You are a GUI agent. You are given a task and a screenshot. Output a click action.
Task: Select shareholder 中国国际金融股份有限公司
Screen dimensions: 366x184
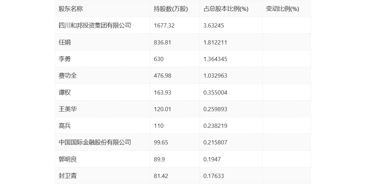pyautogui.click(x=95, y=142)
